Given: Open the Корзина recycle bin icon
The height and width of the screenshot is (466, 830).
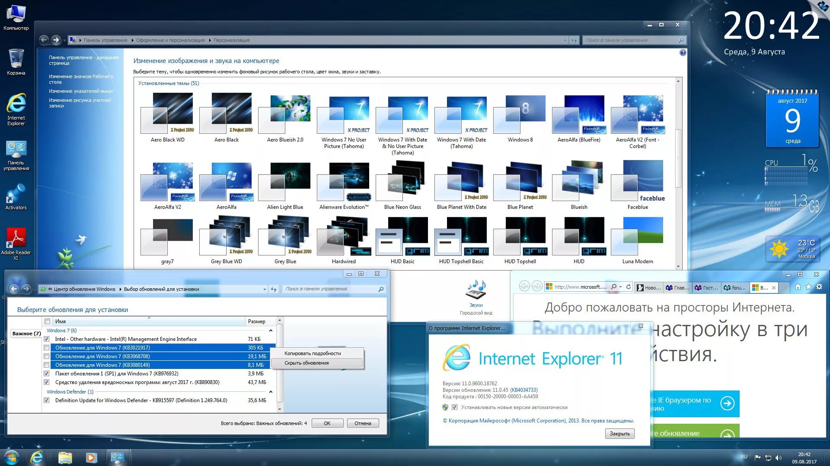Looking at the screenshot, I should click(16, 62).
